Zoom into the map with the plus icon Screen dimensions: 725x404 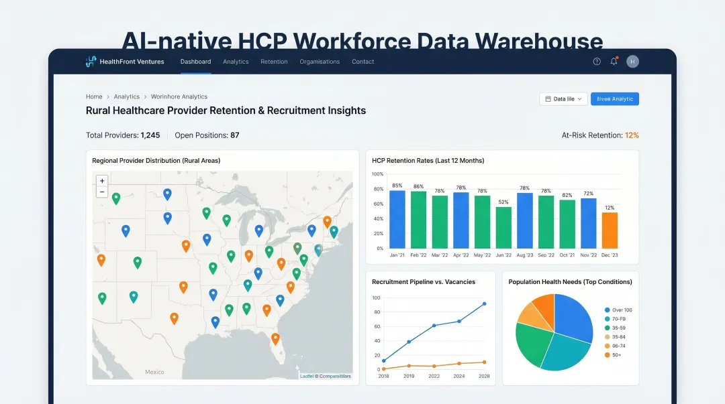(x=101, y=180)
